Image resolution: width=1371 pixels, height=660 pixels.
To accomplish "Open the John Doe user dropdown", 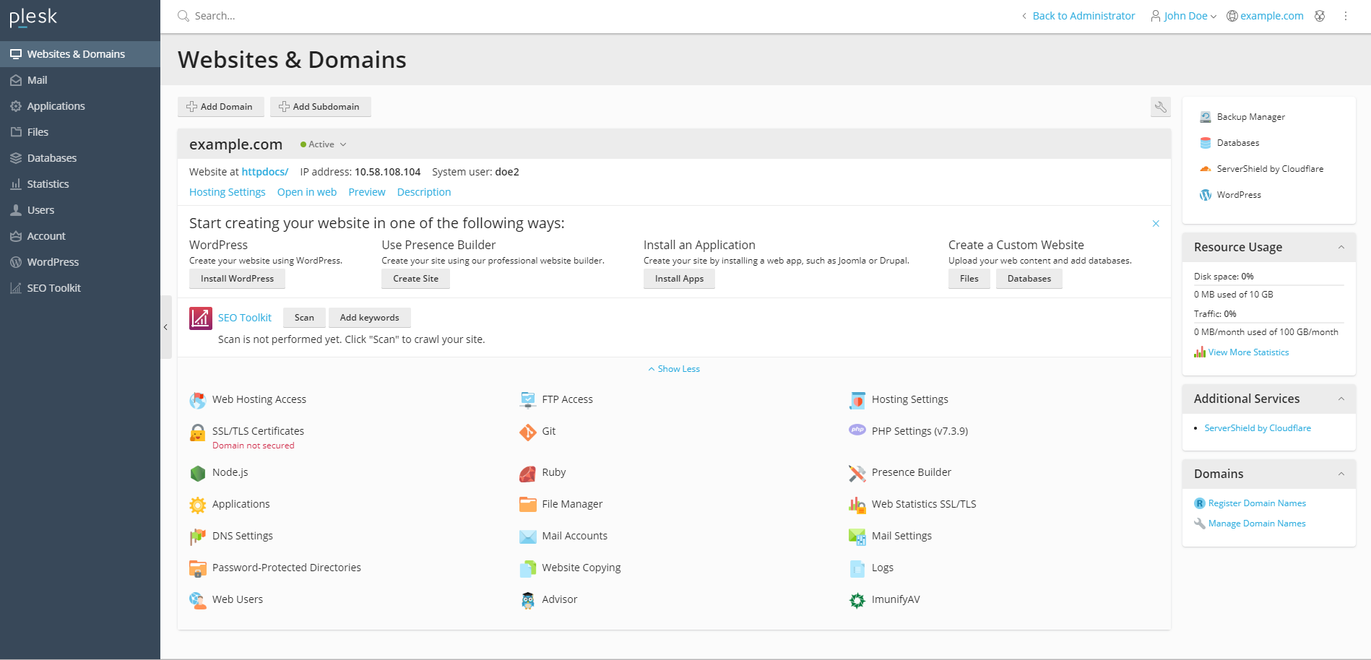I will [1184, 16].
